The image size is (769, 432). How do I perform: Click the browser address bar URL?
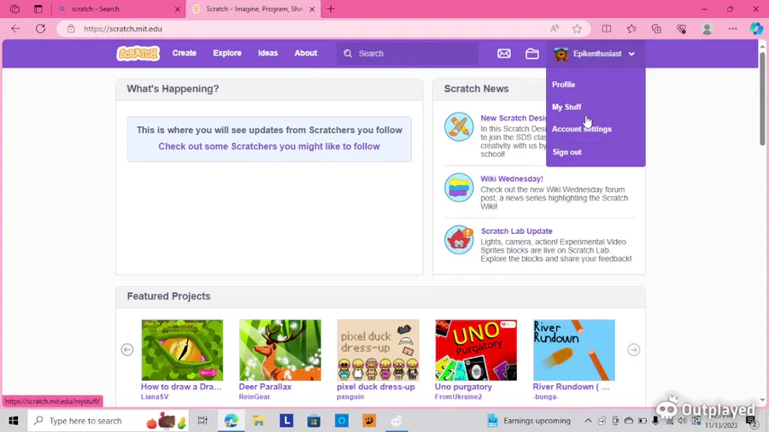(x=122, y=28)
